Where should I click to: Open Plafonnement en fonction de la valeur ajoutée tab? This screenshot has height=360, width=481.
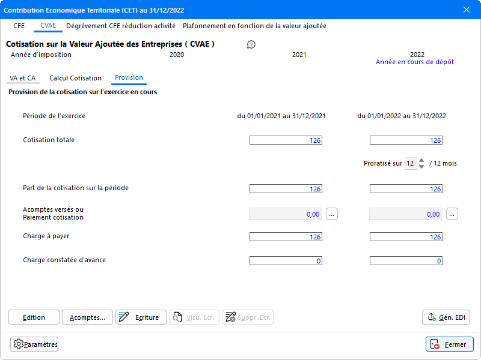(254, 26)
